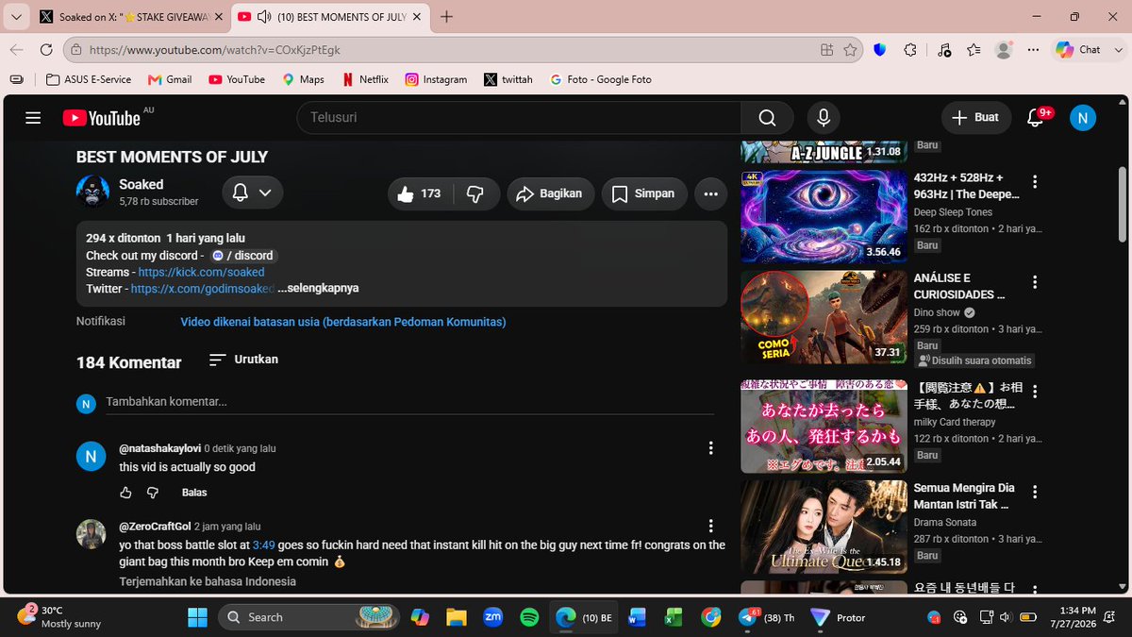Open Dino show video thumbnail 37.31
1132x637 pixels.
pos(823,317)
